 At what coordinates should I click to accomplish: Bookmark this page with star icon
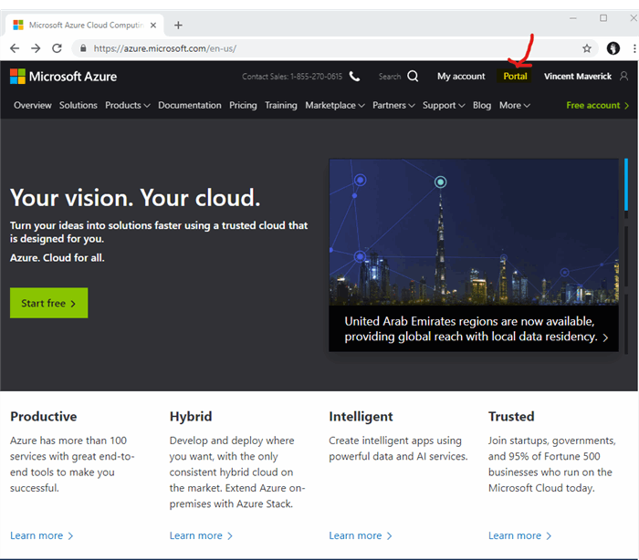(586, 49)
